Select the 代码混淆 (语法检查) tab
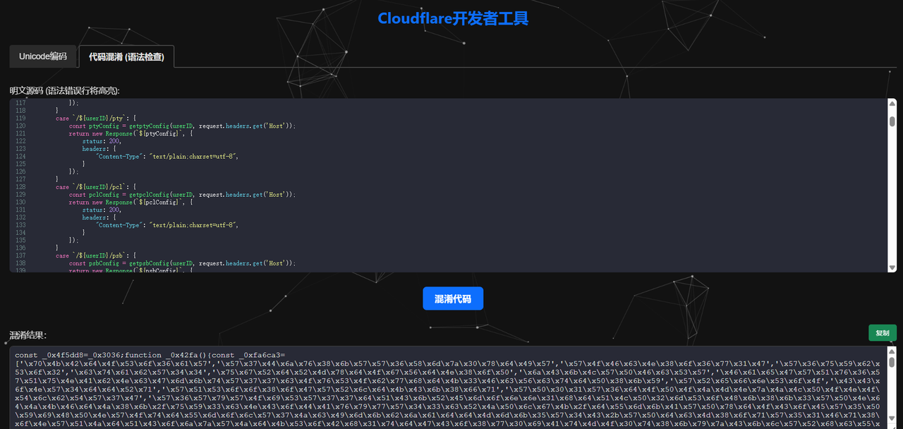903x429 pixels. [x=126, y=56]
